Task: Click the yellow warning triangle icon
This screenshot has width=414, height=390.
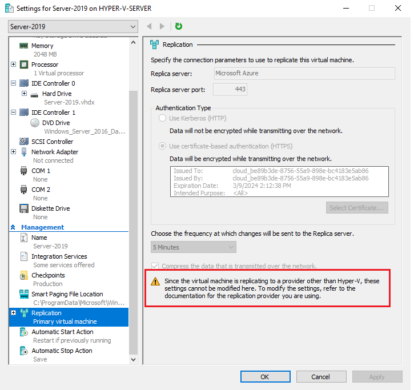Action: tap(155, 282)
